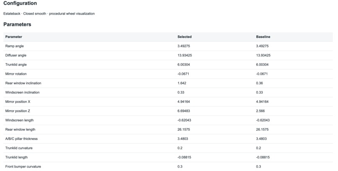Click the Configuration heading
This screenshot has height=171, width=338.
pos(20,3)
